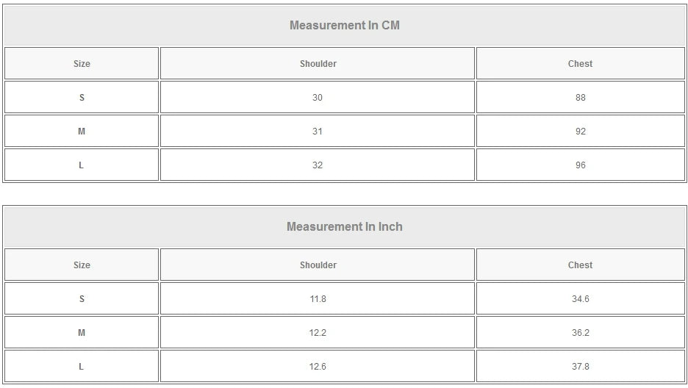The image size is (688, 388).
Task: Select the Chest header in the CM table
Action: [x=580, y=64]
